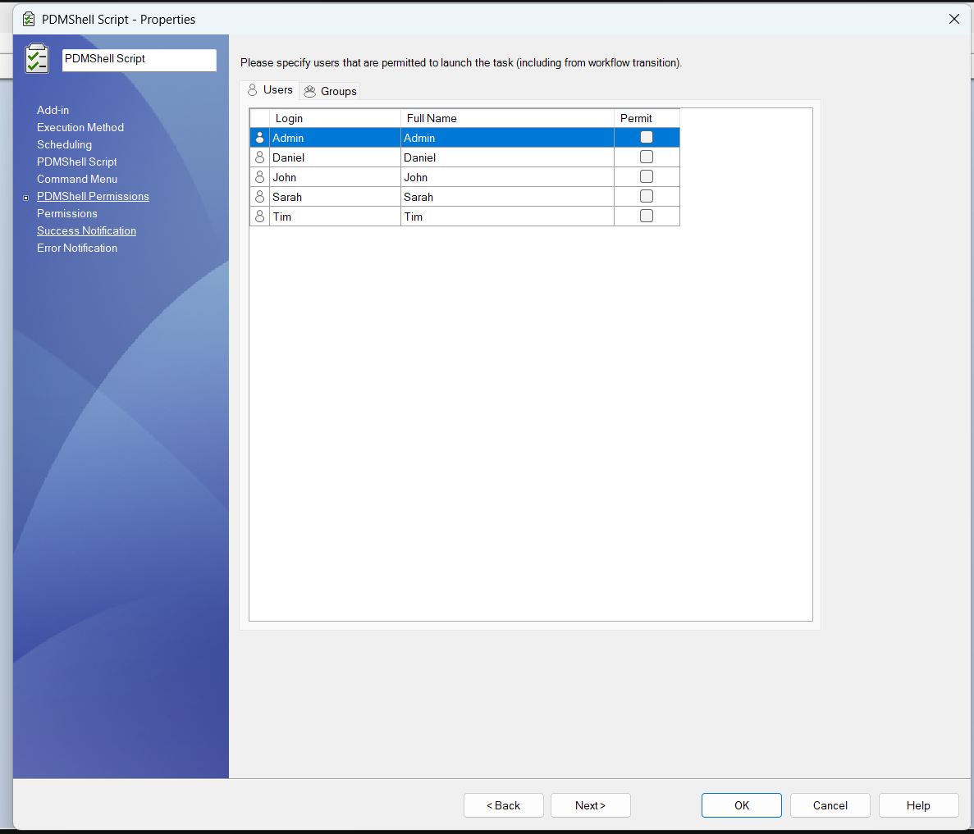Select the Admin login cell
The width and height of the screenshot is (974, 834).
click(x=335, y=138)
